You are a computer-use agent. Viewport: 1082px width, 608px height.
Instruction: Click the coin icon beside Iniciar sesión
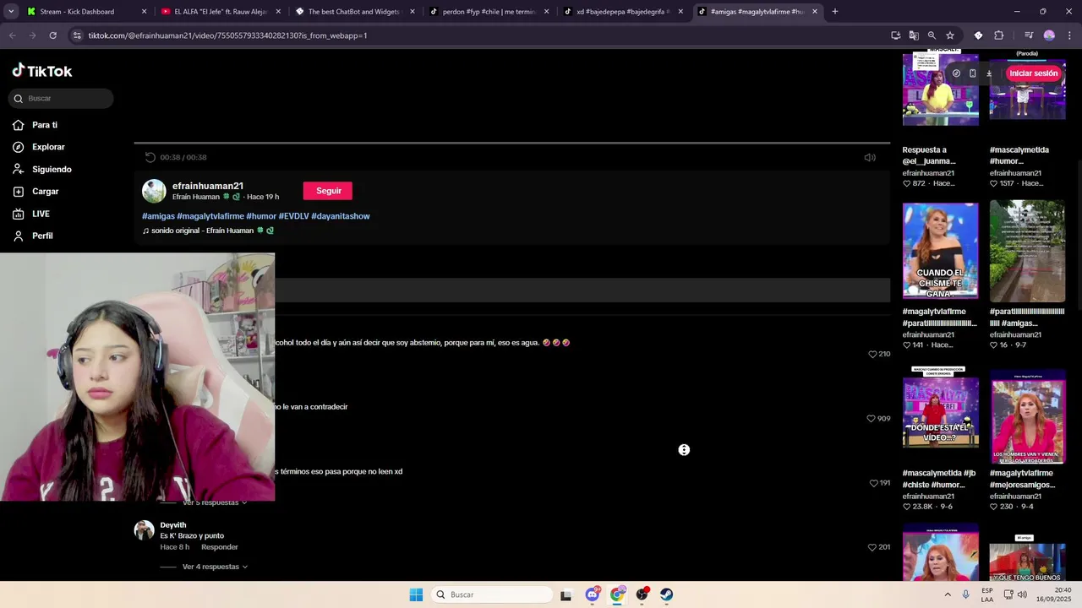[956, 73]
